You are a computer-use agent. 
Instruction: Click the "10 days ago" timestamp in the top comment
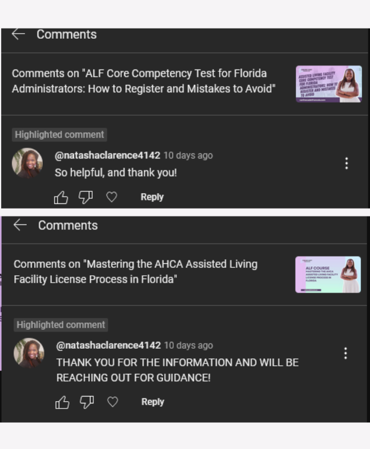tap(188, 156)
